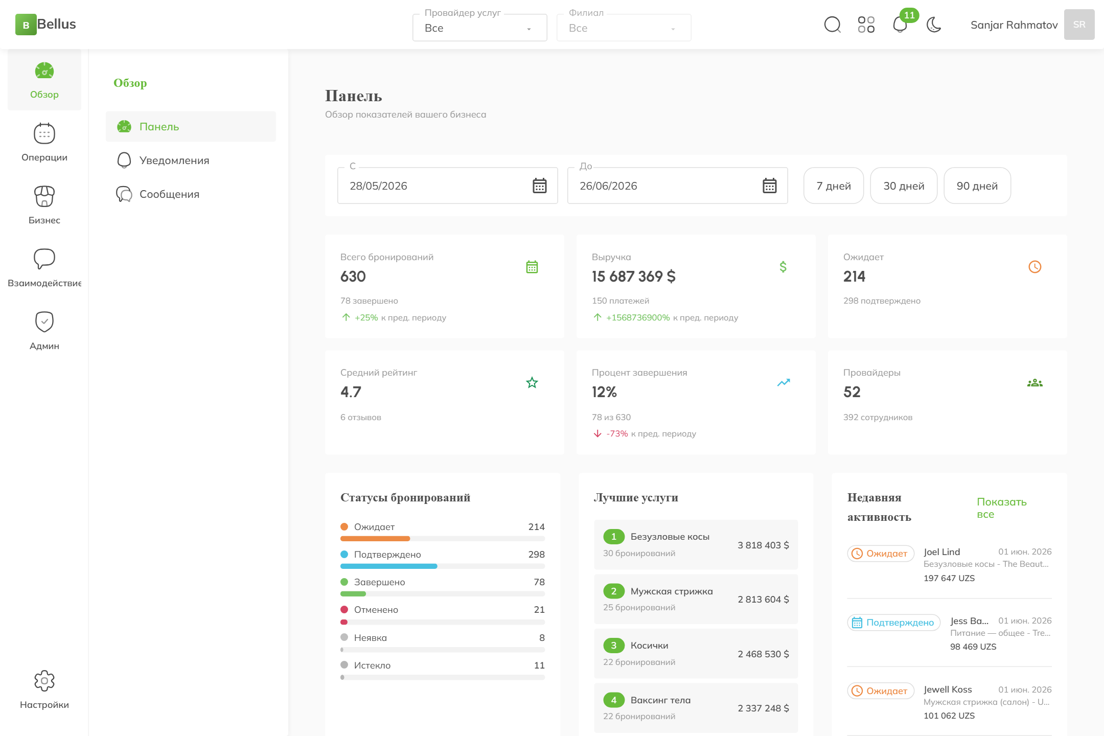Open the SR user avatar
1104x736 pixels.
[1079, 25]
